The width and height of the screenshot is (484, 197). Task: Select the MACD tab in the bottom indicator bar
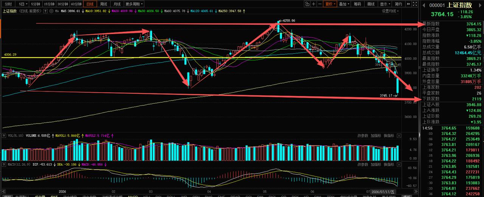click(133, 196)
